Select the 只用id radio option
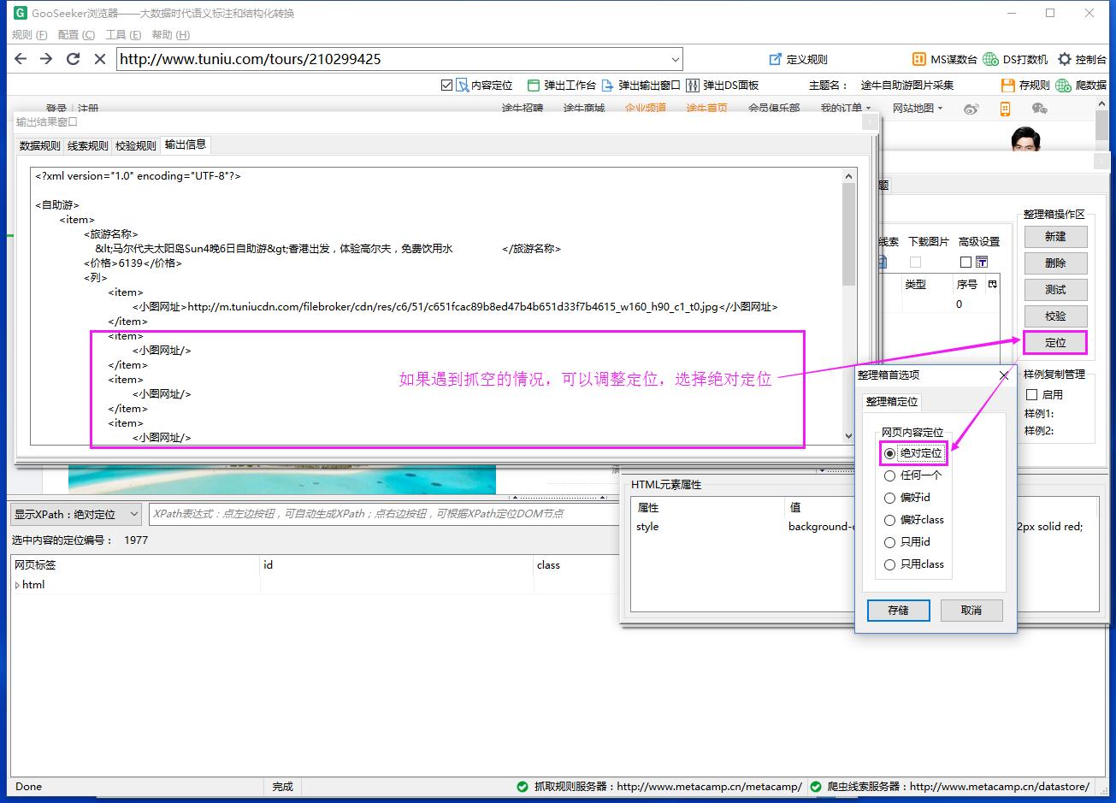Screen dimensions: 1116x803 (x=889, y=542)
